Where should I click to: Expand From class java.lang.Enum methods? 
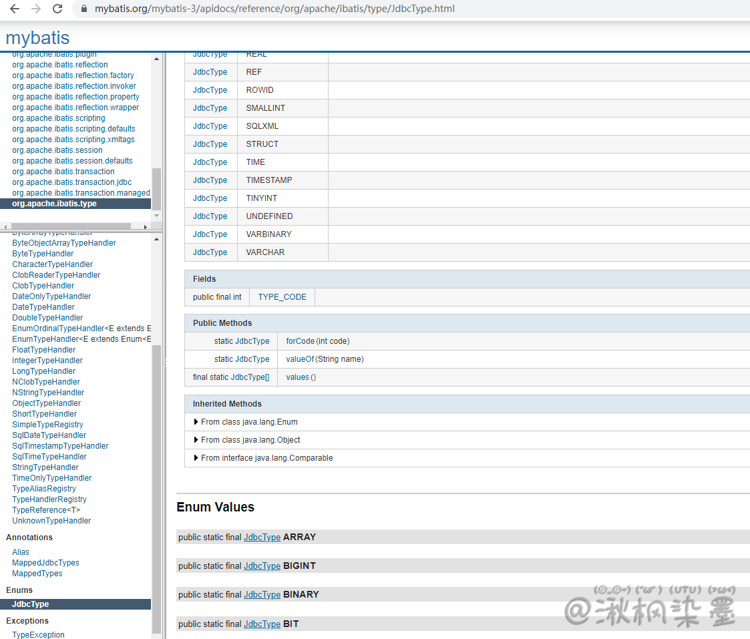pos(196,422)
